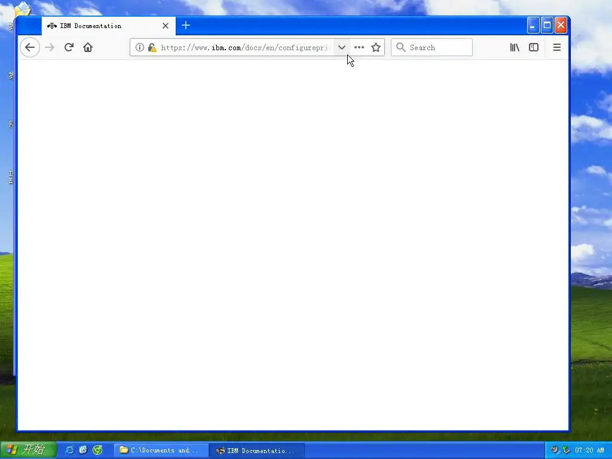The width and height of the screenshot is (612, 459).
Task: Open the Windows Start menu
Action: (x=29, y=449)
